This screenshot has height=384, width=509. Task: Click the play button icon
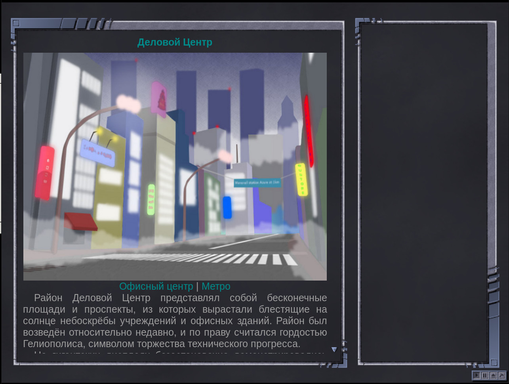click(x=477, y=375)
